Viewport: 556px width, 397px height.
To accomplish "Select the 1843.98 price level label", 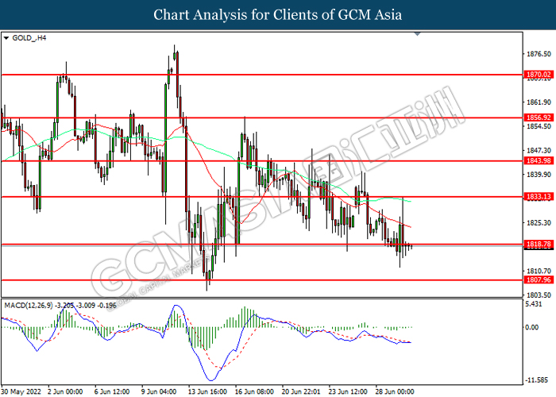I will point(539,161).
